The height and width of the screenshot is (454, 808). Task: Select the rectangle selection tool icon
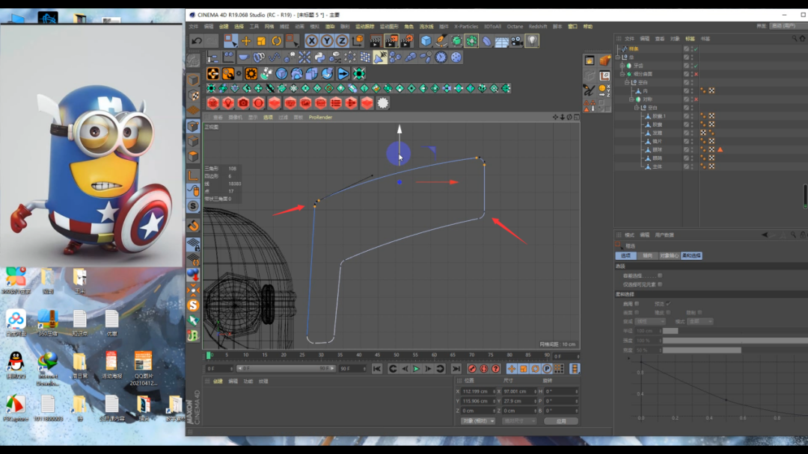coord(230,40)
